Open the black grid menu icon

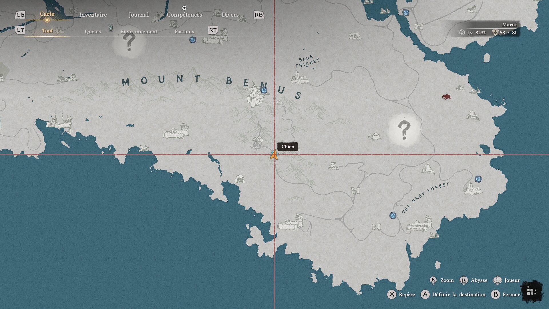(x=531, y=291)
